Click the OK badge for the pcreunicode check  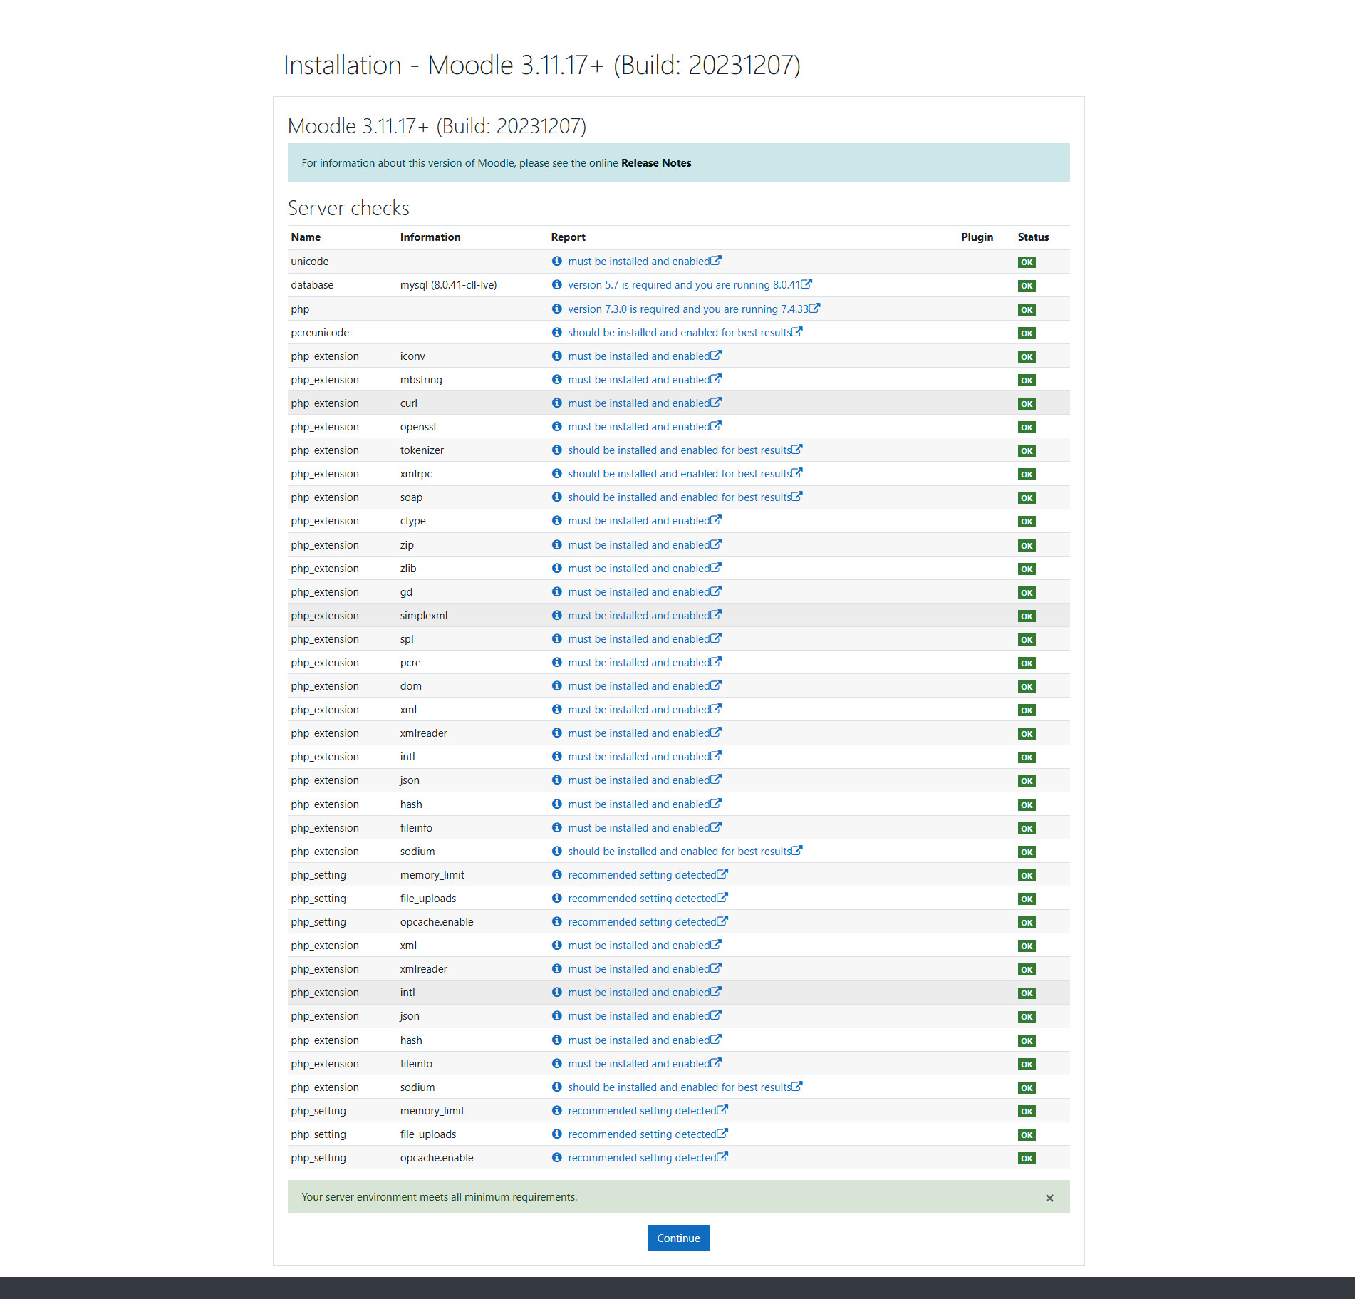point(1026,333)
